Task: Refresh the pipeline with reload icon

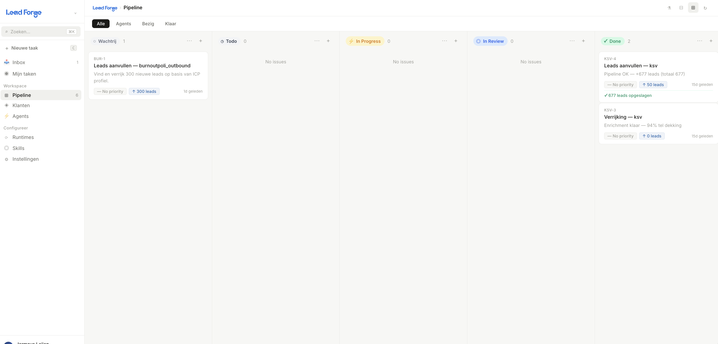Action: coord(705,8)
